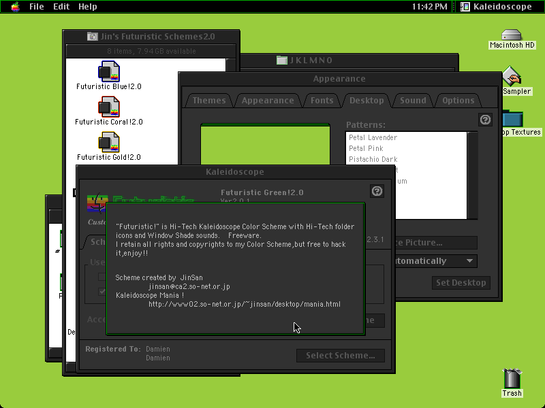Click the help icon in Kaleidoscope window
Viewport: 545px width, 408px height.
point(377,191)
